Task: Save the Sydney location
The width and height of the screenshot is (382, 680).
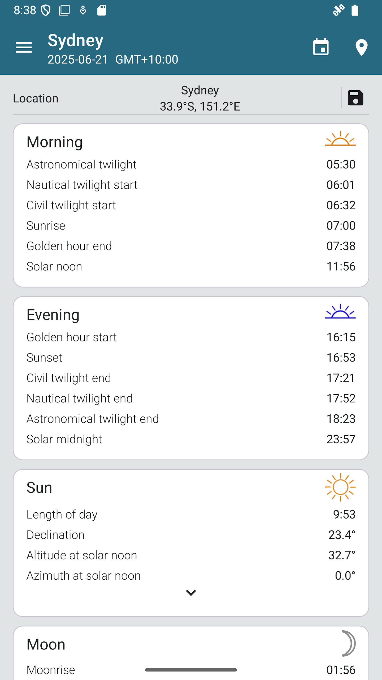Action: coord(355,98)
